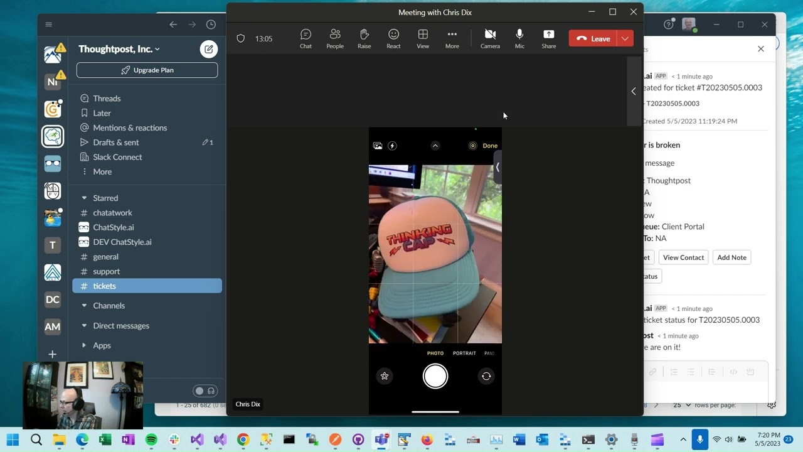Image resolution: width=803 pixels, height=452 pixels.
Task: Go forward in Slack history
Action: pyautogui.click(x=192, y=24)
